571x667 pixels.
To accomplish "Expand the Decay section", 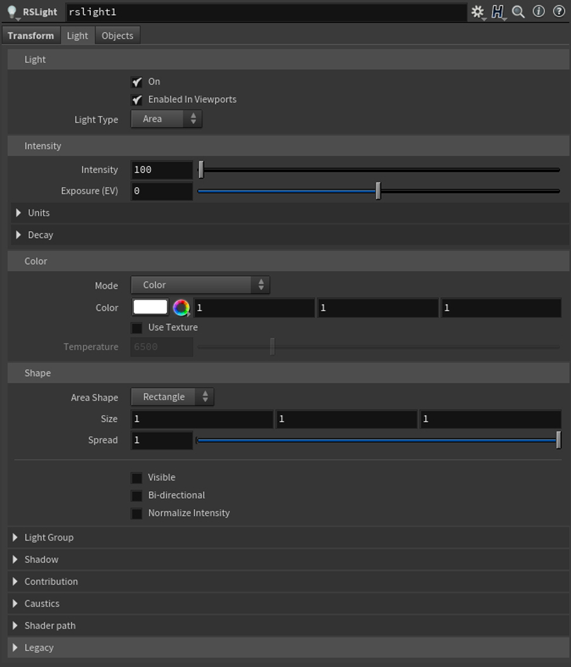I will pos(18,235).
